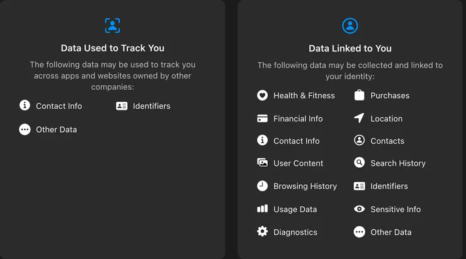Select the Data Linked to You heading
Viewport: 466px width, 259px height.
(349, 48)
